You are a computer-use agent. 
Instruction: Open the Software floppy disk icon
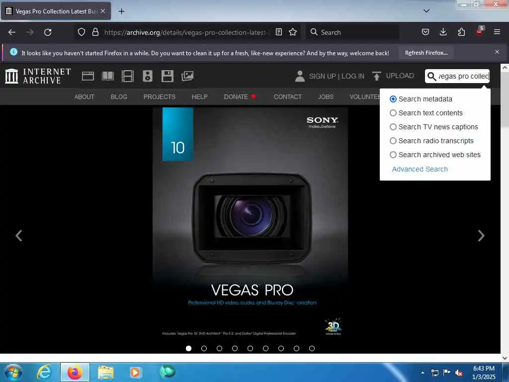[168, 76]
